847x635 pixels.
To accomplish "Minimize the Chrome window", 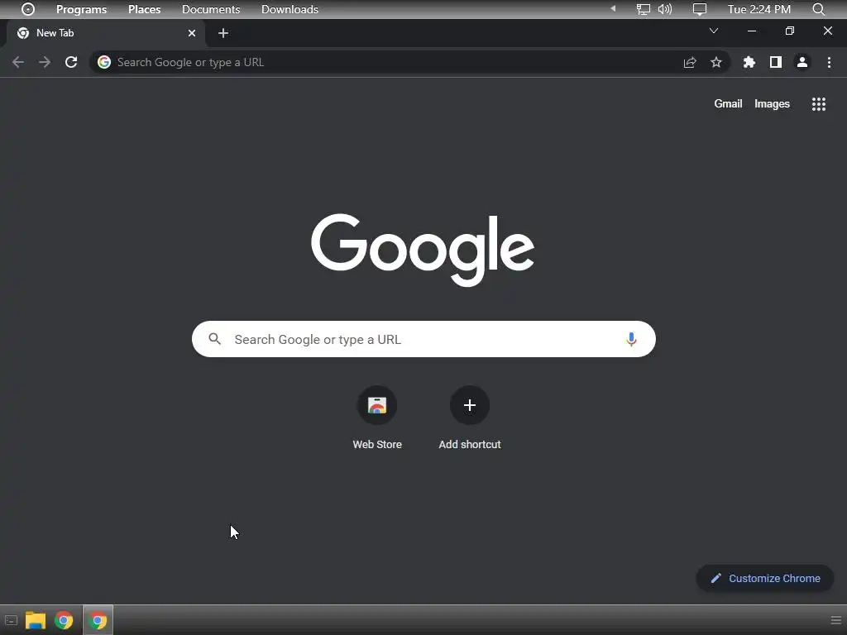I will point(751,31).
